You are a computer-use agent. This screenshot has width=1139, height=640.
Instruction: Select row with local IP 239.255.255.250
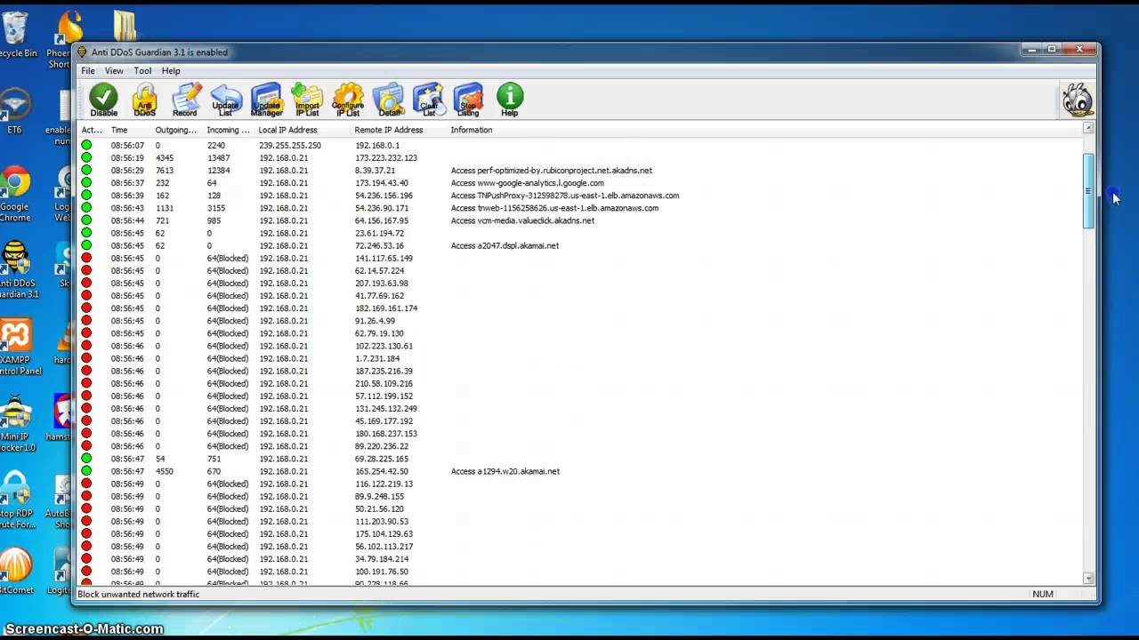(x=581, y=145)
